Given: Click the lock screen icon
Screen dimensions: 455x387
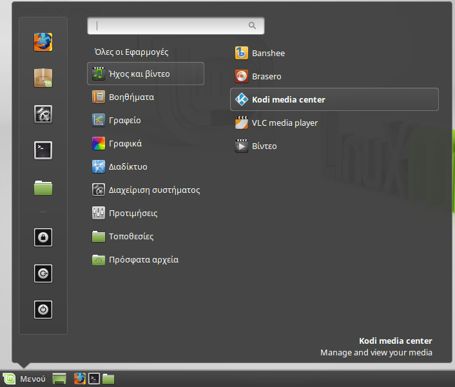Looking at the screenshot, I should point(43,237).
